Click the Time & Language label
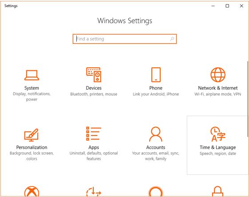Image resolution: width=249 pixels, height=197 pixels. [x=218, y=147]
